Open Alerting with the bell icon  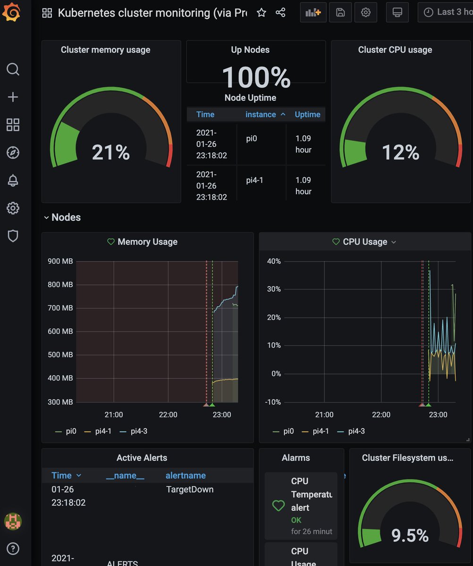pos(13,180)
